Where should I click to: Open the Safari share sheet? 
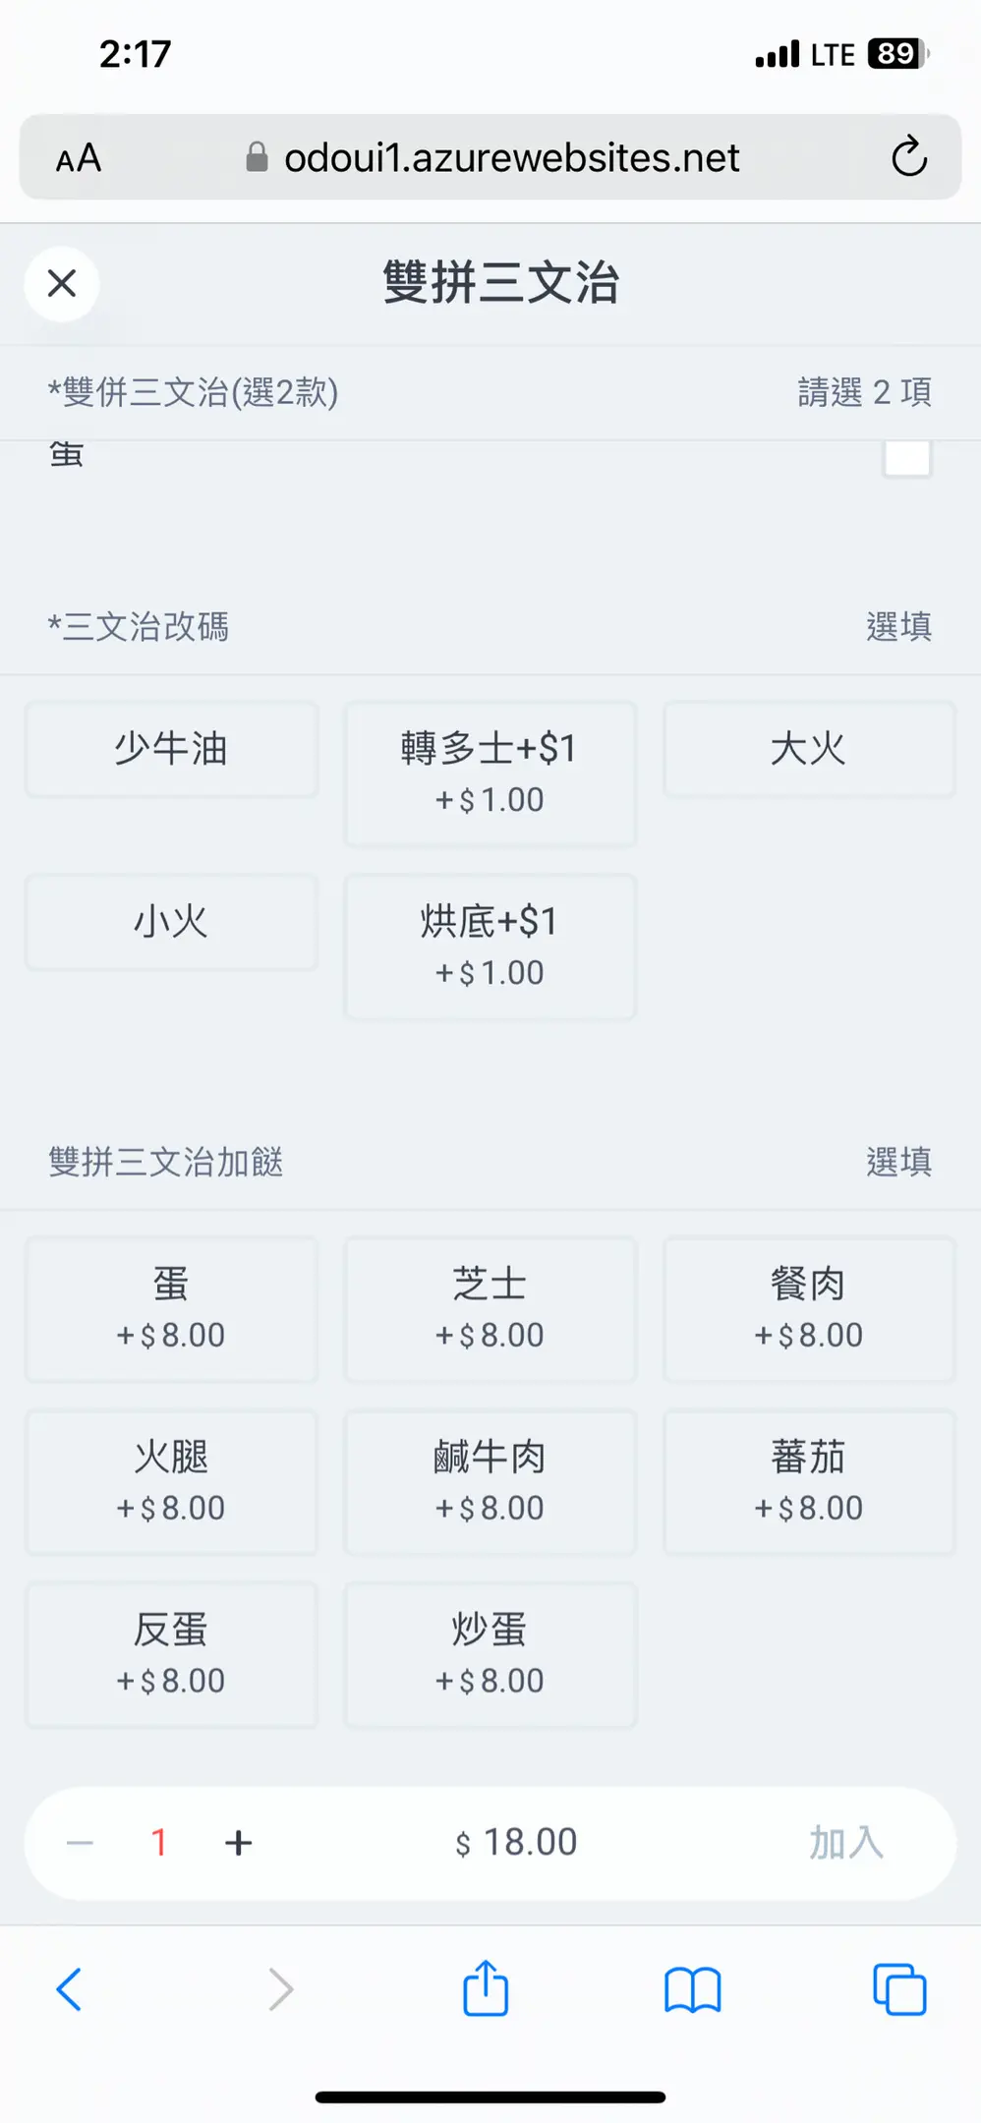(486, 1988)
